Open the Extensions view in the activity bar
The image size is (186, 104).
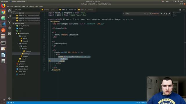[9, 34]
